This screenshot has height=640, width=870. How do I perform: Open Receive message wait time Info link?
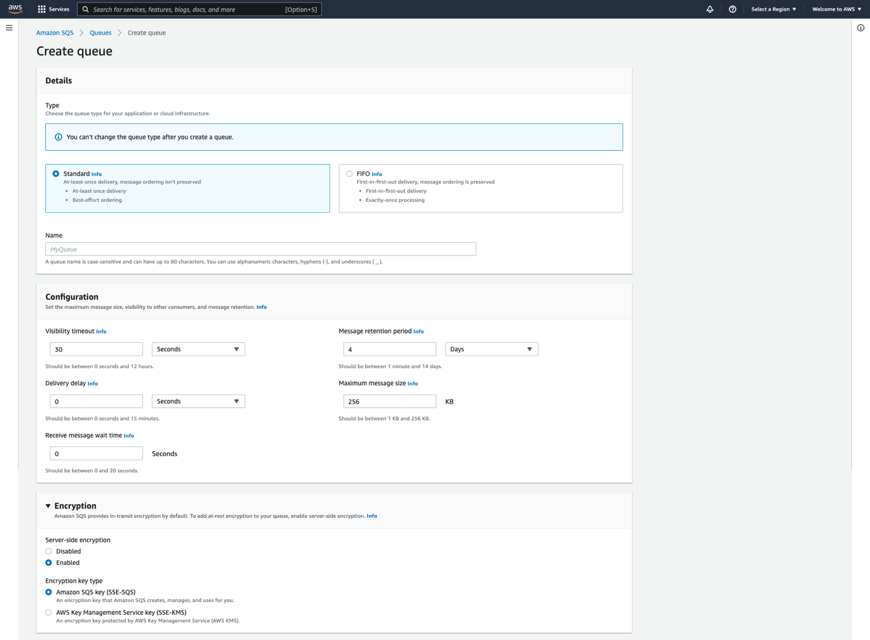(x=129, y=436)
